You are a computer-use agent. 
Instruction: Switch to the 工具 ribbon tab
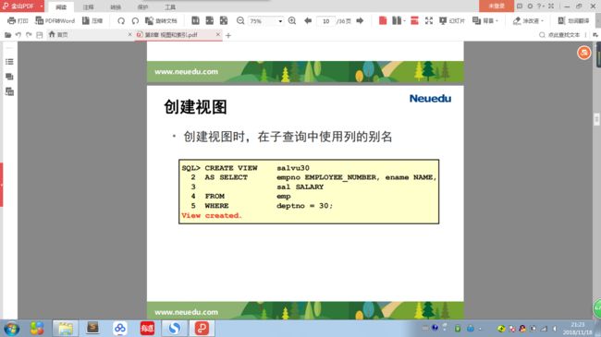tap(170, 6)
